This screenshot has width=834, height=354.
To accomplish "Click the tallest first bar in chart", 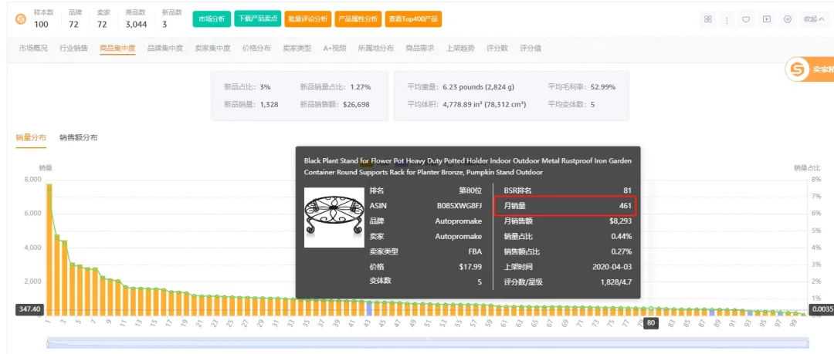I will point(49,248).
